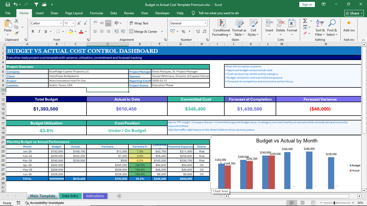Screen dimensions: 367x206
Task: Open the font size 11 dropdown
Action: pyautogui.click(x=74, y=23)
